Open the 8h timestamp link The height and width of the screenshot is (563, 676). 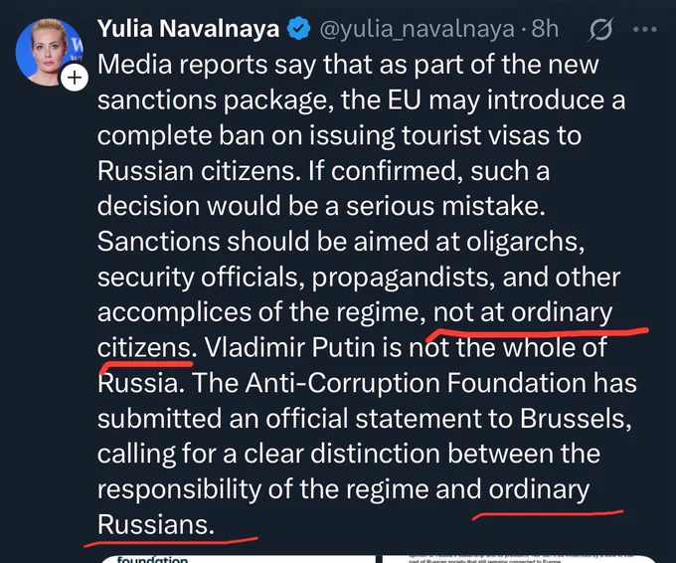[x=545, y=29]
